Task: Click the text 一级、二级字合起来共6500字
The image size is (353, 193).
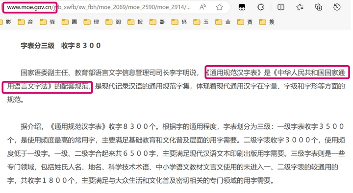Action: 105,154
